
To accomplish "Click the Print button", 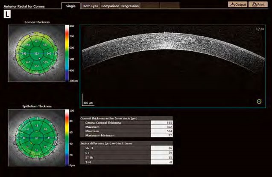I will click(x=259, y=4).
